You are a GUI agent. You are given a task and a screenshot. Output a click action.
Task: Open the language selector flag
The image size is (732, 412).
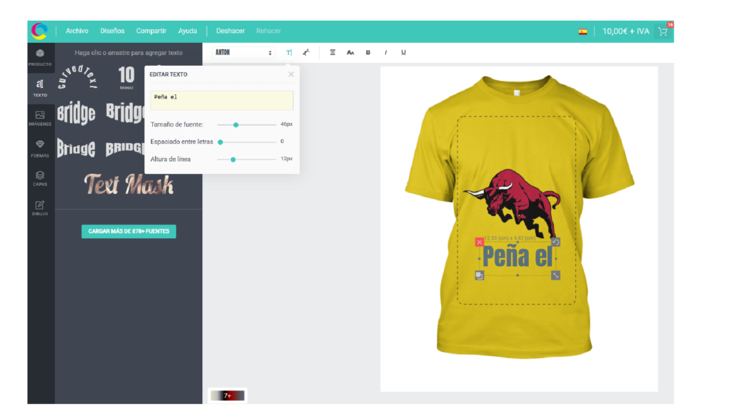[x=583, y=31]
